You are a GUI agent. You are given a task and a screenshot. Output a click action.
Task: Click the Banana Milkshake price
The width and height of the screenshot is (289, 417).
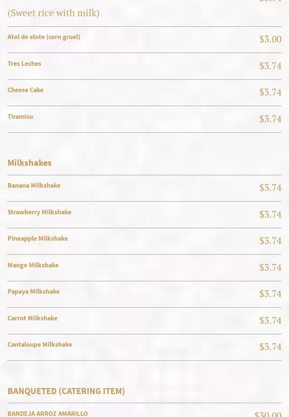tap(270, 188)
